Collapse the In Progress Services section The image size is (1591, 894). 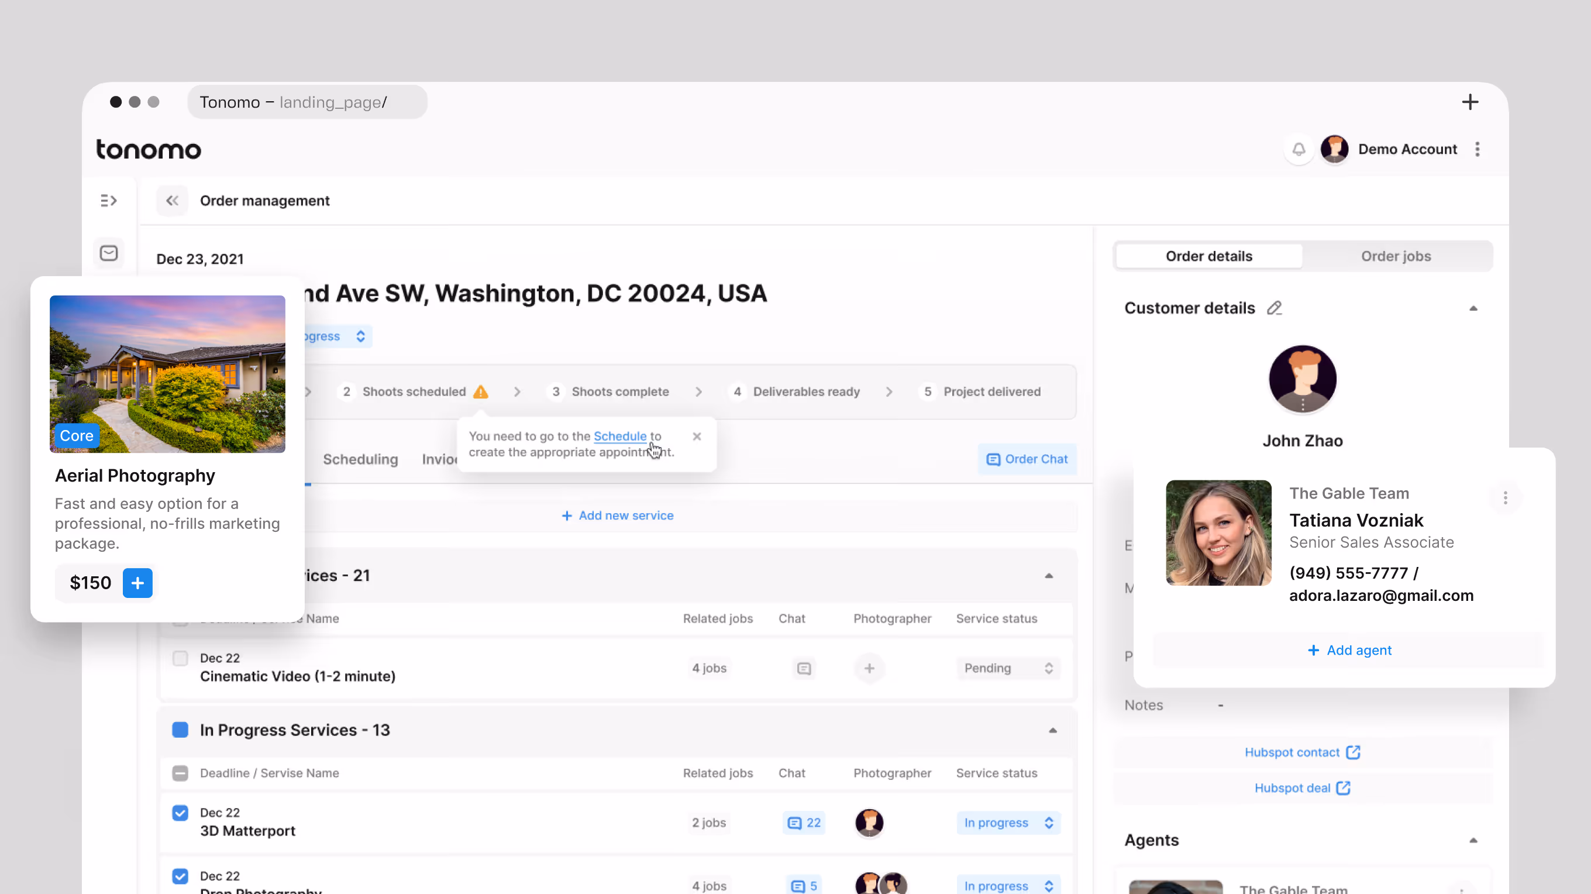1052,730
